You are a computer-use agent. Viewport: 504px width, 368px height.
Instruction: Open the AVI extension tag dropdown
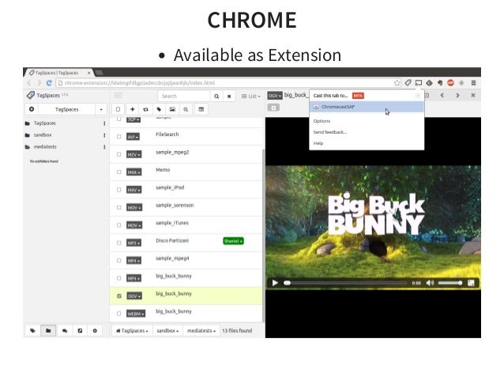point(133,137)
